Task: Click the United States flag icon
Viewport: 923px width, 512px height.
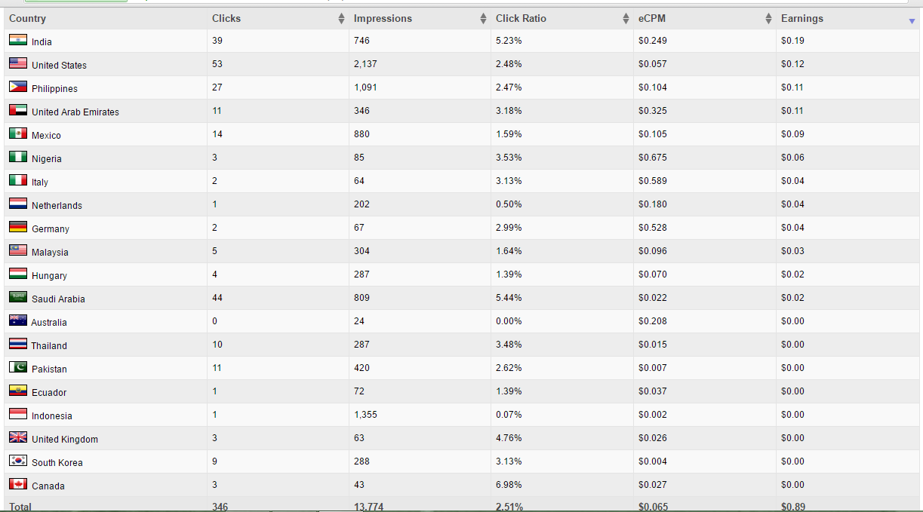Action: (x=18, y=64)
